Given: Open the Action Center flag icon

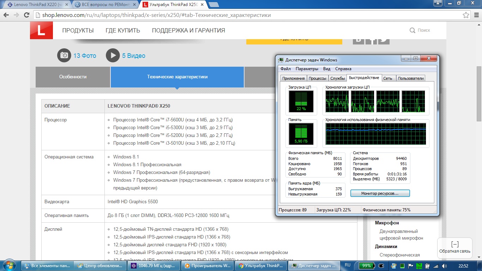Looking at the screenshot, I should 410,266.
